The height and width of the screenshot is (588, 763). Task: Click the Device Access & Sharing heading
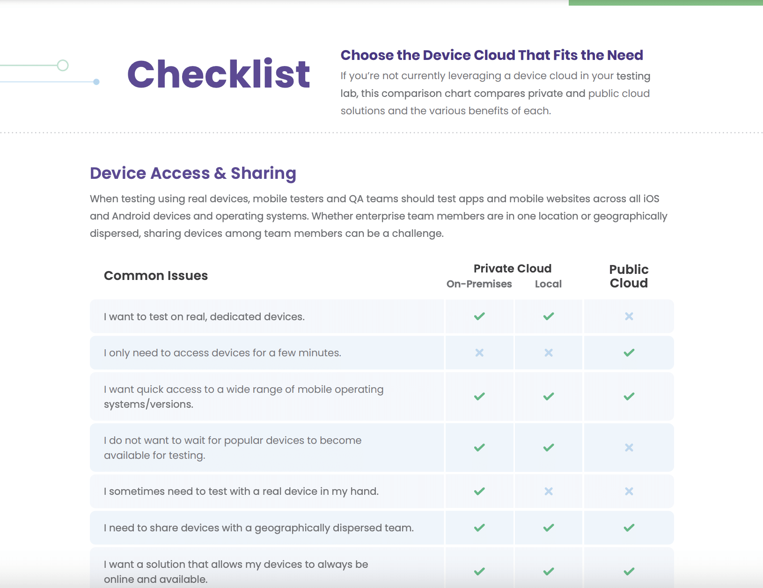click(x=193, y=173)
